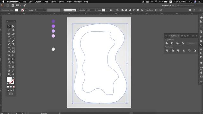This screenshot has height=114, width=203.
Task: Enable Draw Normal mode
Action: 8,90
